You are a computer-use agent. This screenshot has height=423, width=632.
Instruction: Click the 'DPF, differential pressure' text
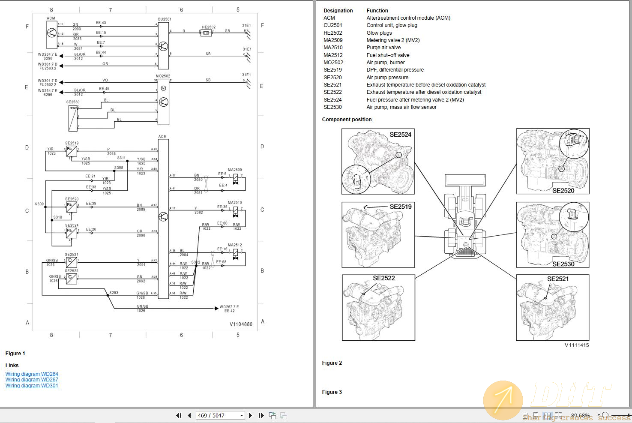point(395,70)
